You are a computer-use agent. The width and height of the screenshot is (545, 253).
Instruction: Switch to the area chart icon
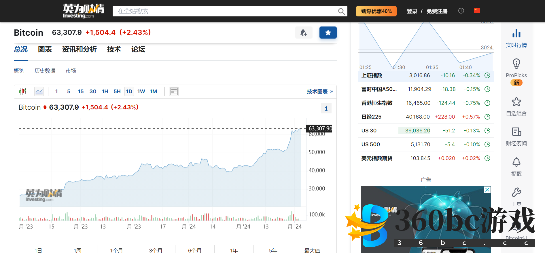pos(39,92)
